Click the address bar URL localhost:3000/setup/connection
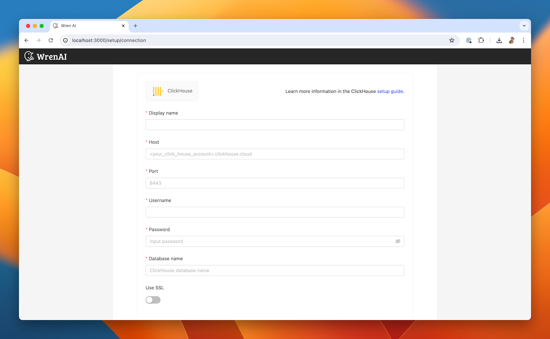550x339 pixels. coord(109,40)
